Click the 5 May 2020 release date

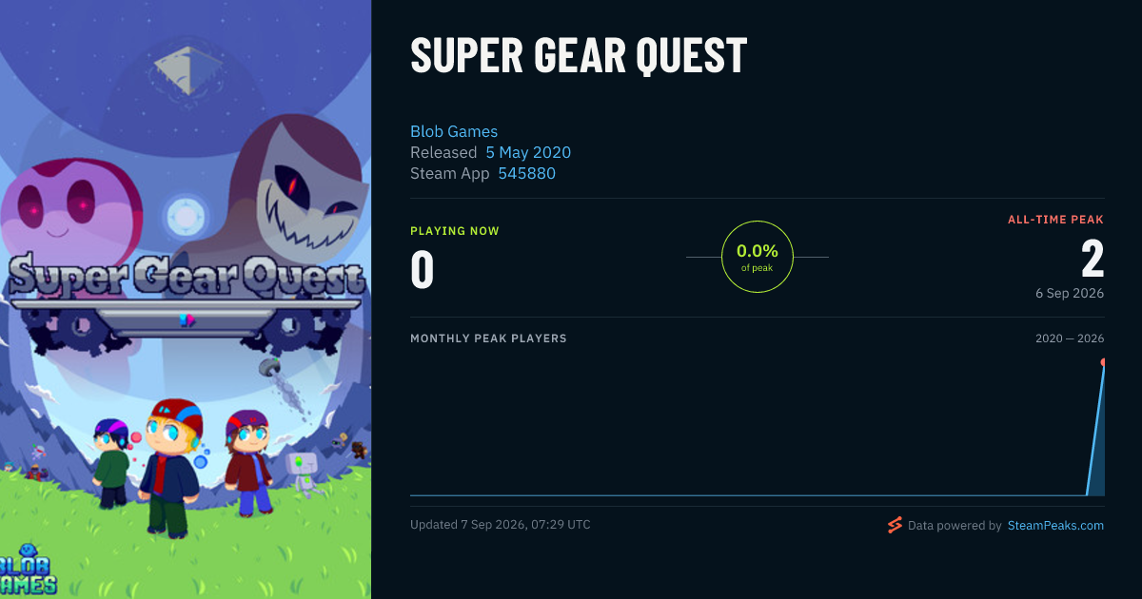[528, 152]
